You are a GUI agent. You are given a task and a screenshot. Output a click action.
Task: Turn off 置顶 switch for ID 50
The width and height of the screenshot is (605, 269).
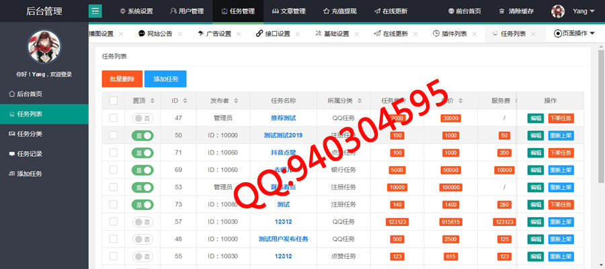click(143, 135)
